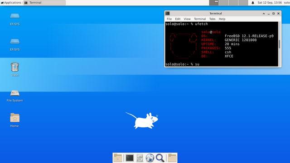290x163 pixels.
Task: Open the File menu in Terminal
Action: [169, 19]
